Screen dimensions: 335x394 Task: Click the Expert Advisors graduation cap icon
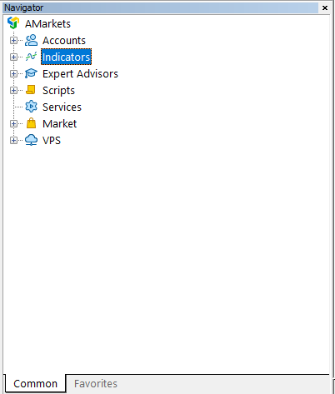click(x=31, y=73)
